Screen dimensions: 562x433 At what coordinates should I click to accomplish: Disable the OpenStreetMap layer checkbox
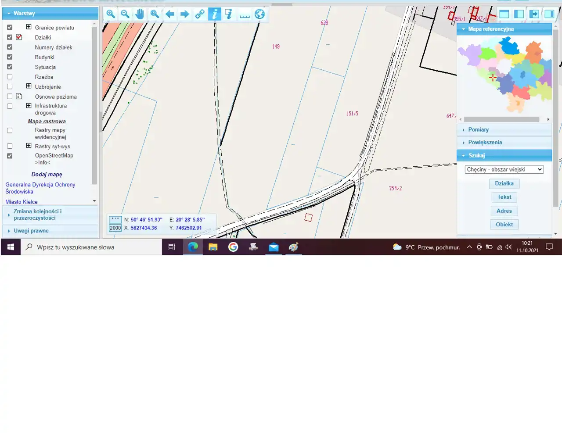(10, 156)
